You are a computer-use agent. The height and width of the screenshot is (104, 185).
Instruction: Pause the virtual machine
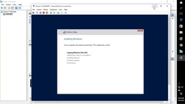[51, 13]
